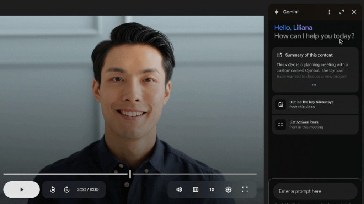Expand the truncated summary with the ellipsis
The width and height of the screenshot is (364, 204).
click(x=314, y=85)
